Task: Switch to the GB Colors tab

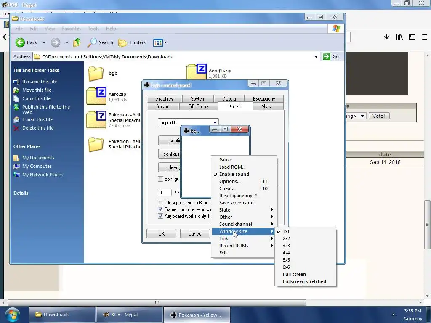Action: tap(199, 106)
